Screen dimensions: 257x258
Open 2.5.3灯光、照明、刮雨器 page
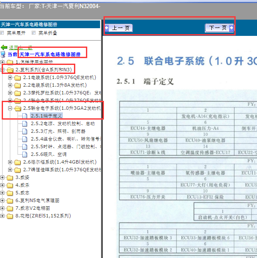point(58,131)
